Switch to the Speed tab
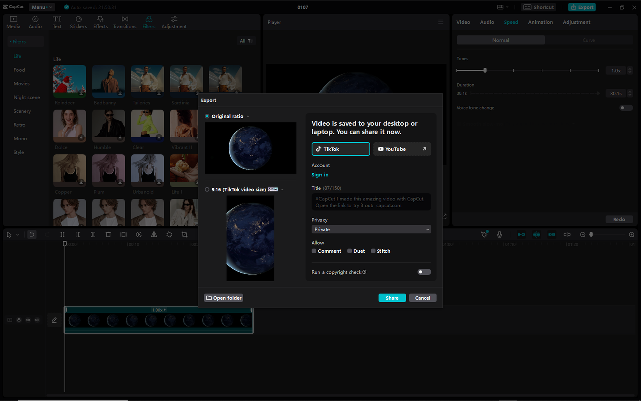 pos(510,22)
